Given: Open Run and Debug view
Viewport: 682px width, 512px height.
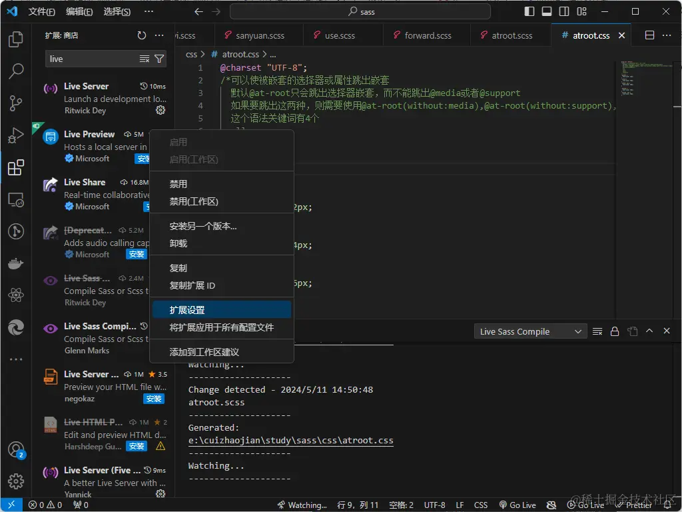Looking at the screenshot, I should coord(16,135).
